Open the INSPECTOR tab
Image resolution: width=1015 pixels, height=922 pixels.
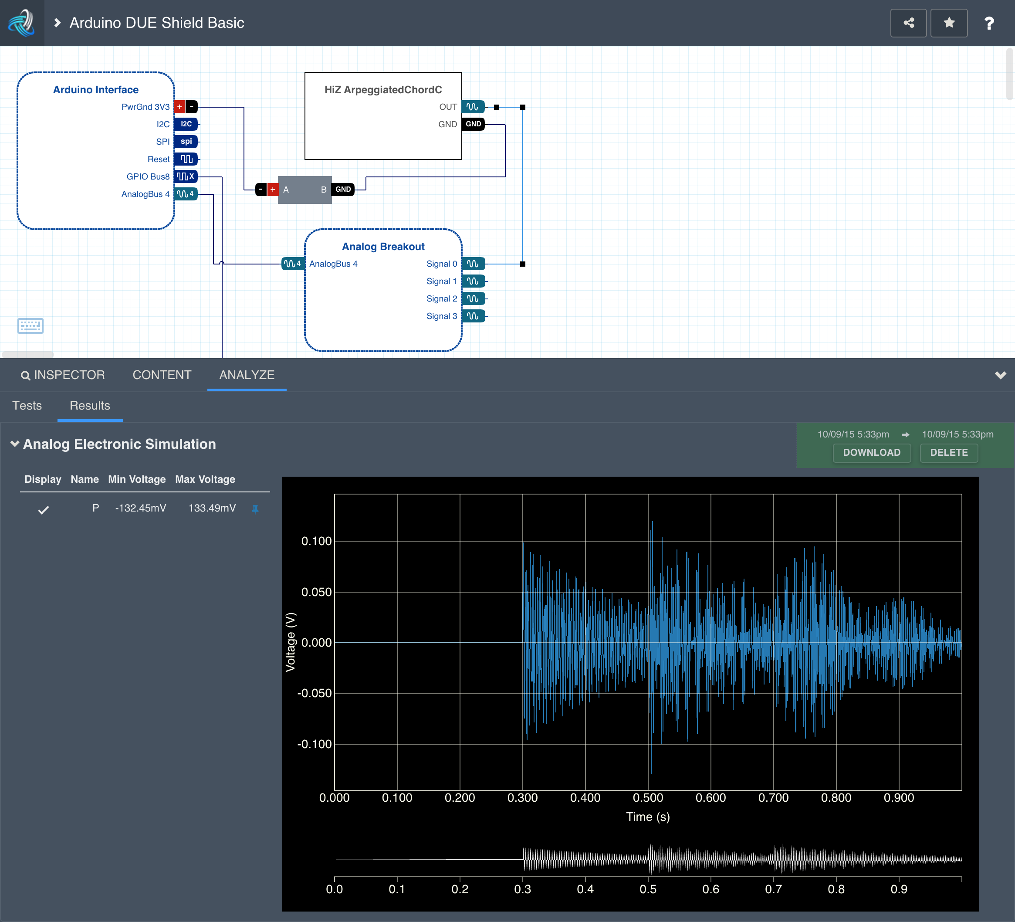coord(62,375)
